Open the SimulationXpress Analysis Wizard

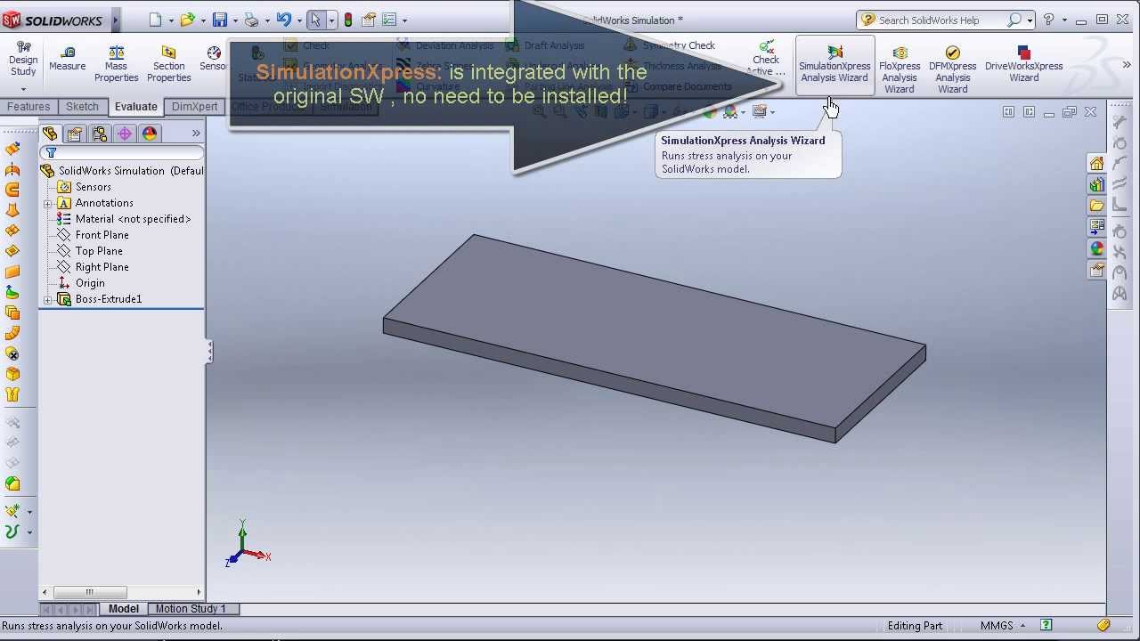[x=834, y=65]
